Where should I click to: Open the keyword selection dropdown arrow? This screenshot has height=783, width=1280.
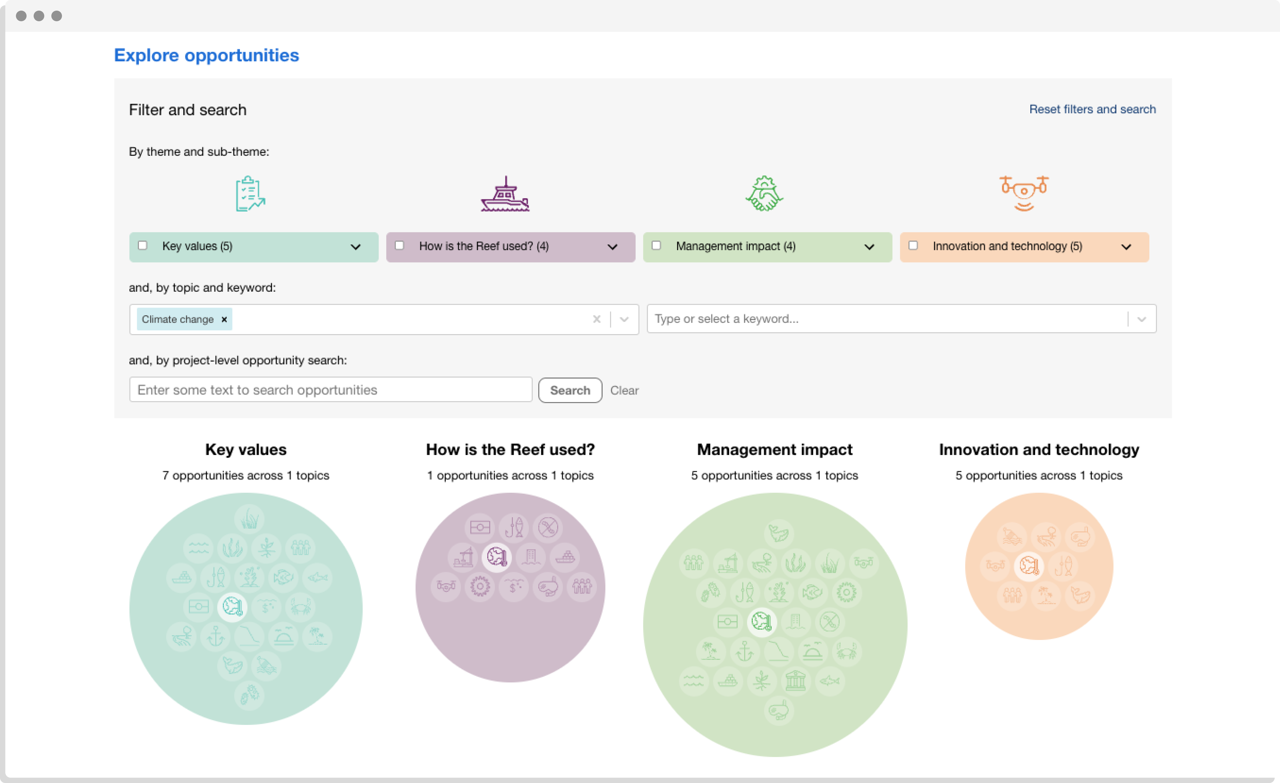coord(1141,319)
